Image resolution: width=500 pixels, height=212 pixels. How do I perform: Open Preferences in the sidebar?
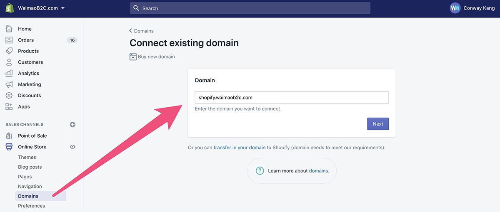point(32,206)
